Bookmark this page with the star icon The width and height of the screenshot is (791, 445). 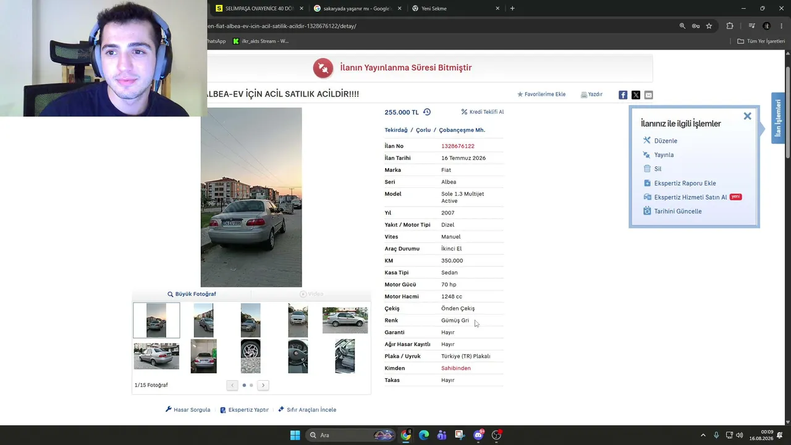(x=709, y=26)
